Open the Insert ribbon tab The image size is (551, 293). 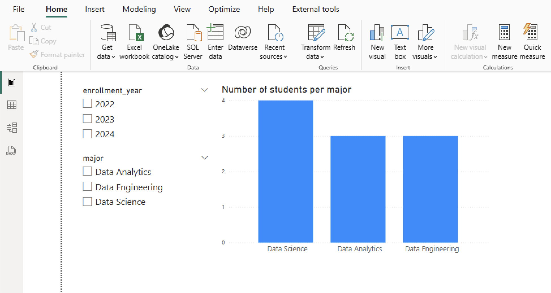[x=94, y=9]
